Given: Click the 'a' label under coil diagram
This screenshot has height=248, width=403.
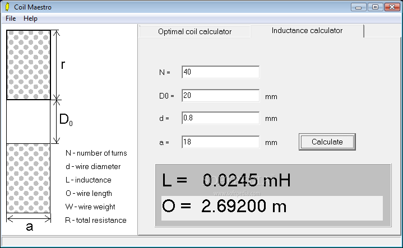Looking at the screenshot, I should click(30, 227).
